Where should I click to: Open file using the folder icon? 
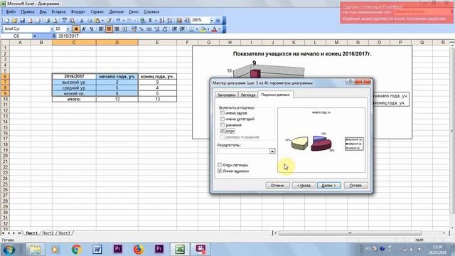(14, 21)
